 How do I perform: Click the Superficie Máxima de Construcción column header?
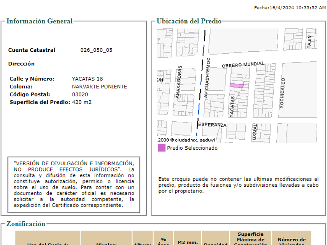[x=250, y=238]
